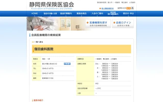Click the TEL number 0545-21-8773
Image resolution: width=163 pixels, height=102 pixels.
click(48, 69)
